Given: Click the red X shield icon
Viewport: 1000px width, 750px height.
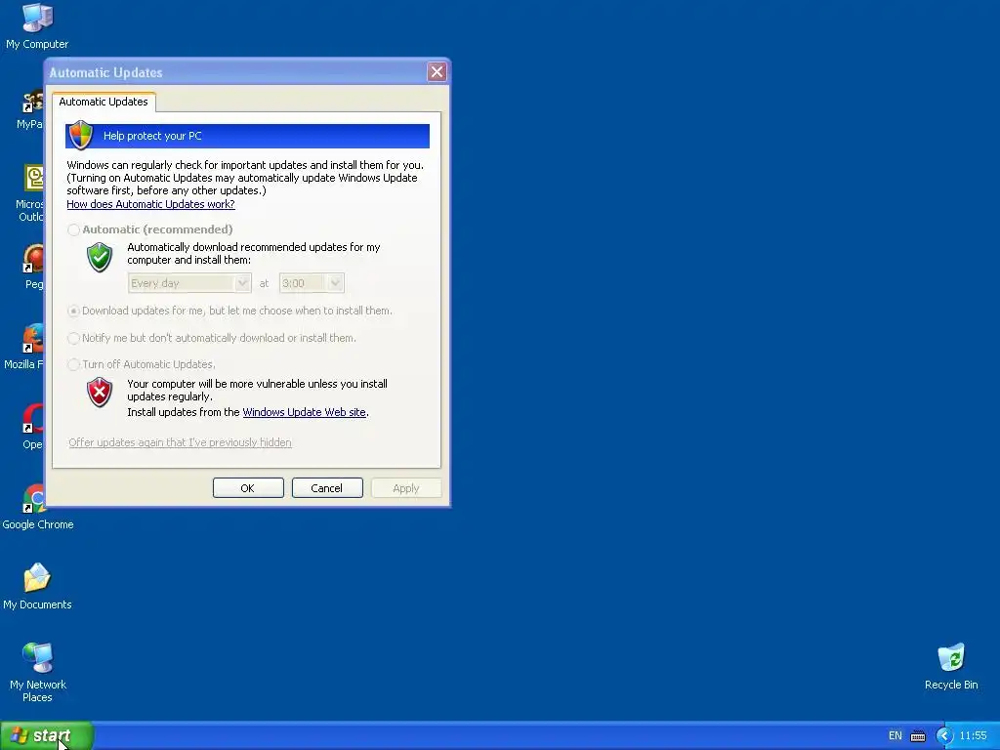Looking at the screenshot, I should pos(100,393).
